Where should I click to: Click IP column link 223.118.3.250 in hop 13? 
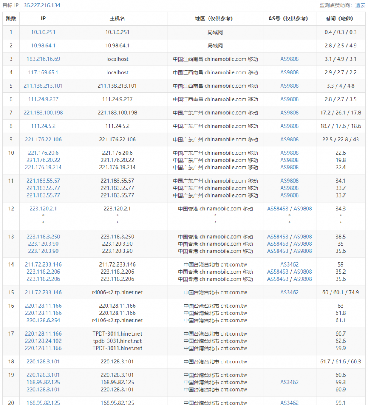point(43,237)
